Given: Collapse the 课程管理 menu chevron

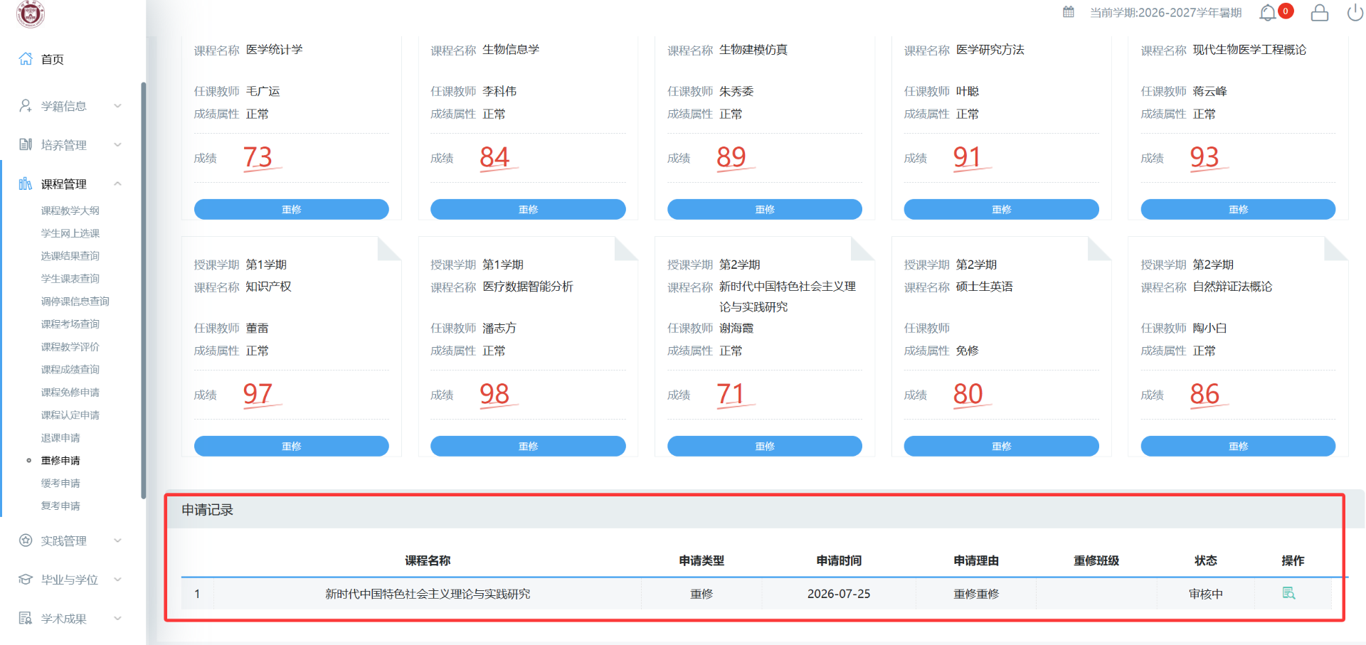Looking at the screenshot, I should click(118, 183).
